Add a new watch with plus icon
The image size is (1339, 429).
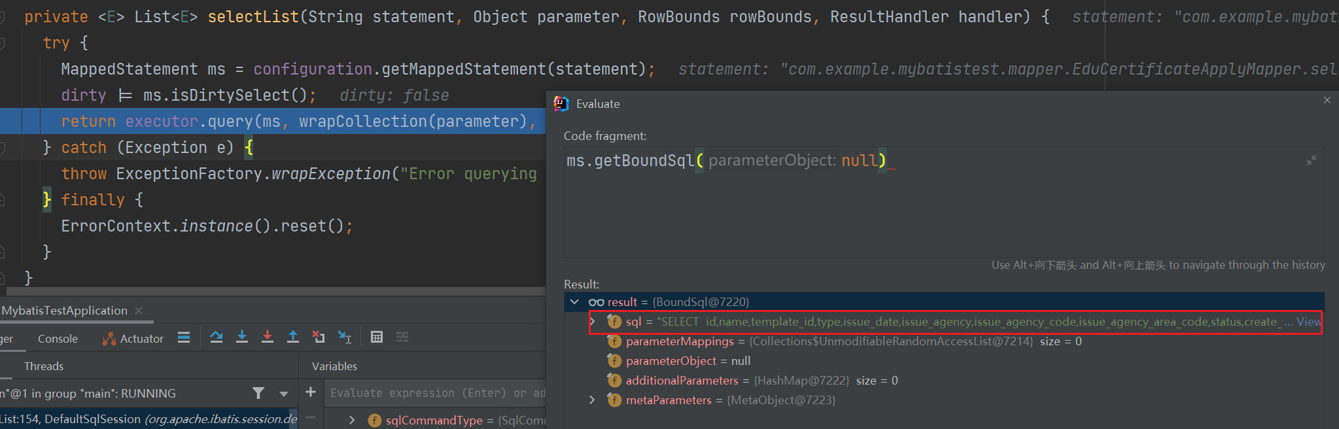(311, 392)
